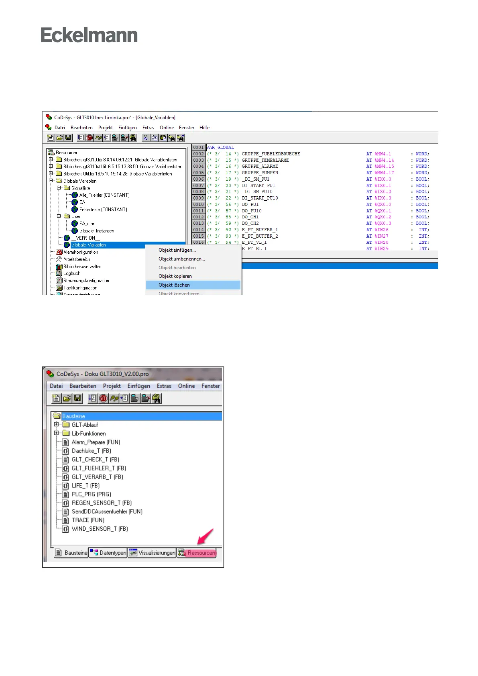This screenshot has height=676, width=478.
Task: Expand Bibliothek Util.lib tree node
Action: click(51, 173)
